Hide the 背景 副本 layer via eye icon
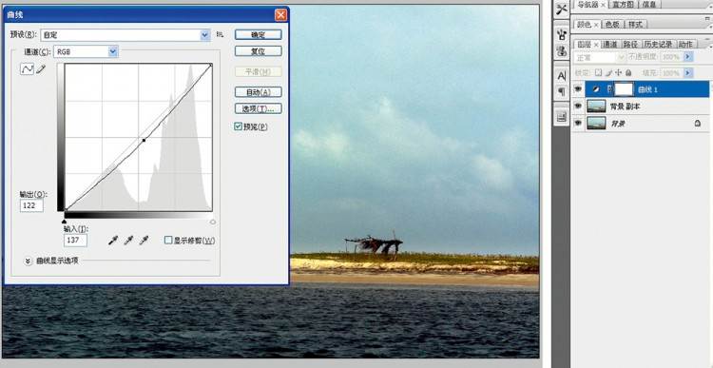Screen dimensions: 713x368 click(577, 106)
